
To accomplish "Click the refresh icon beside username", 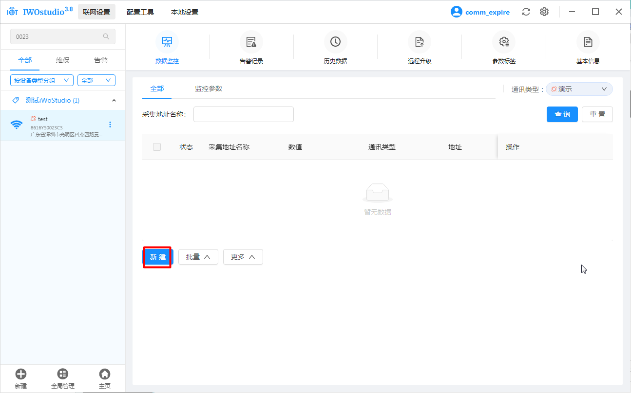I will [526, 12].
